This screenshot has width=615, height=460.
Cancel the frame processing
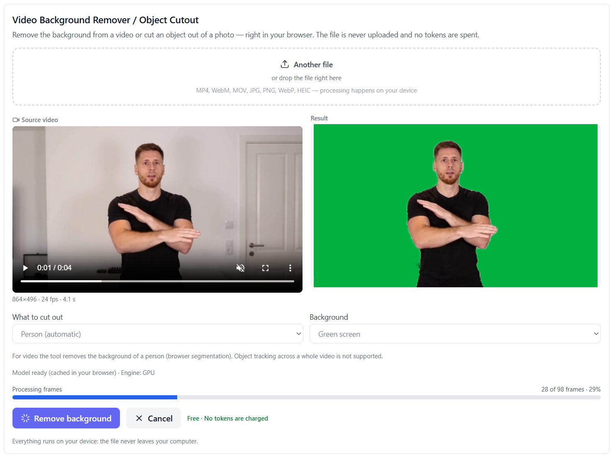pyautogui.click(x=154, y=418)
